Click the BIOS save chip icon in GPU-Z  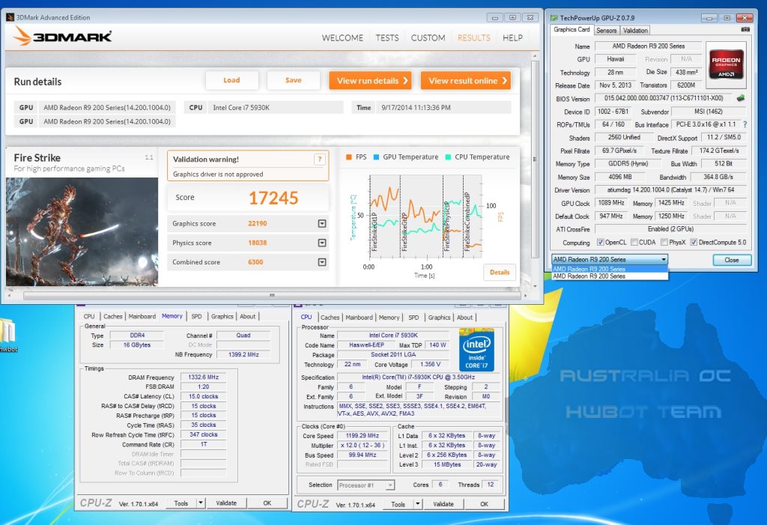[x=741, y=98]
